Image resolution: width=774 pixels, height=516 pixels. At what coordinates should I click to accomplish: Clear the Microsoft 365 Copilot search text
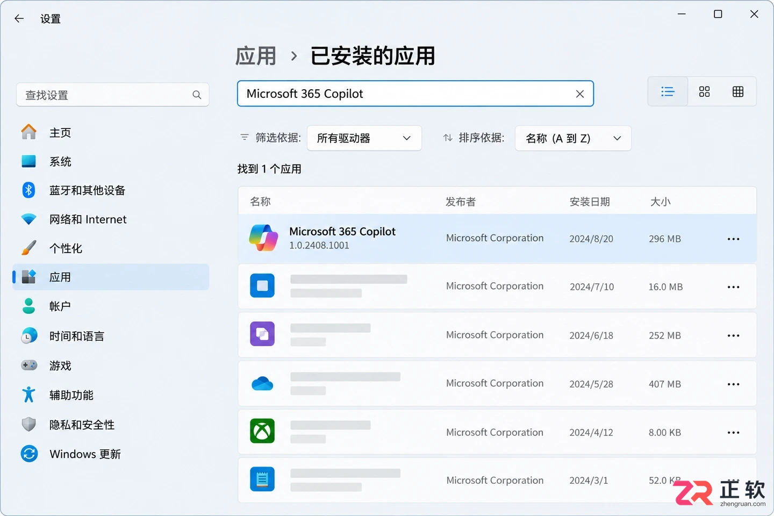point(580,94)
